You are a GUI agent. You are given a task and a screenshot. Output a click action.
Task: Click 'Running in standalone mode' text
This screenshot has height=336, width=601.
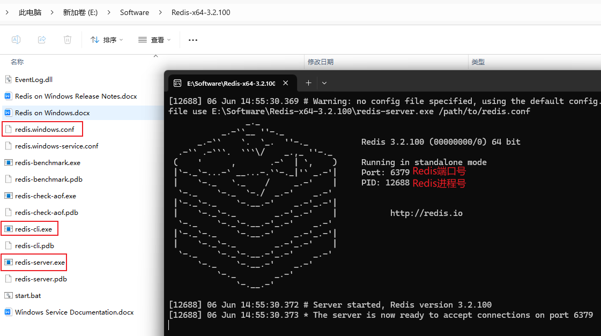click(x=424, y=162)
